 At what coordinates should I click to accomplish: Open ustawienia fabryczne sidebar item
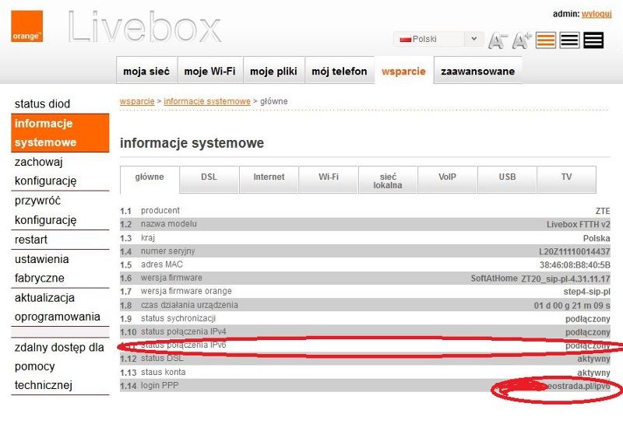(x=60, y=268)
